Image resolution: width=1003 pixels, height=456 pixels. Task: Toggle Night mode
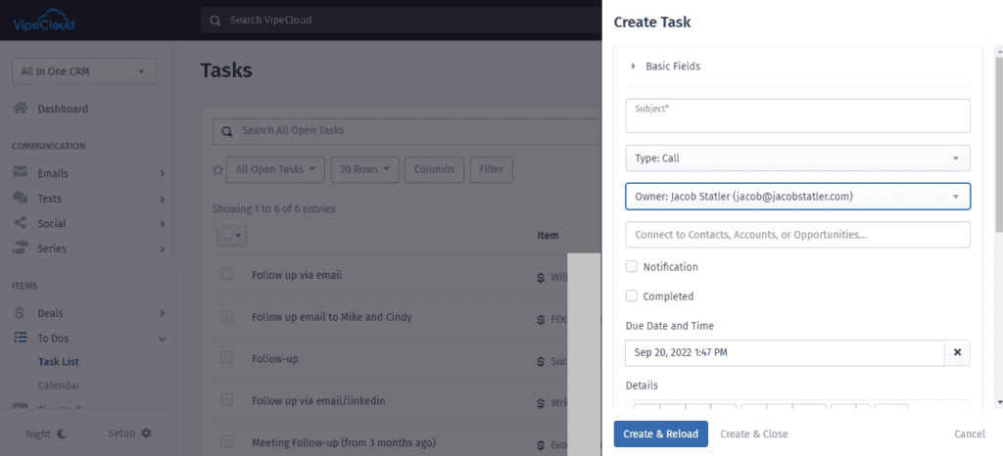tap(46, 433)
